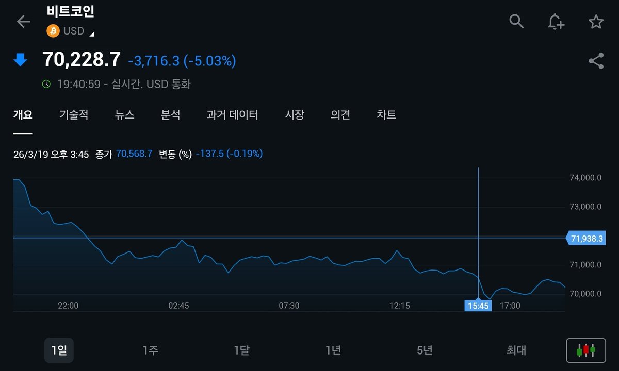Image resolution: width=619 pixels, height=371 pixels.
Task: Select the 1달 period option
Action: 242,350
